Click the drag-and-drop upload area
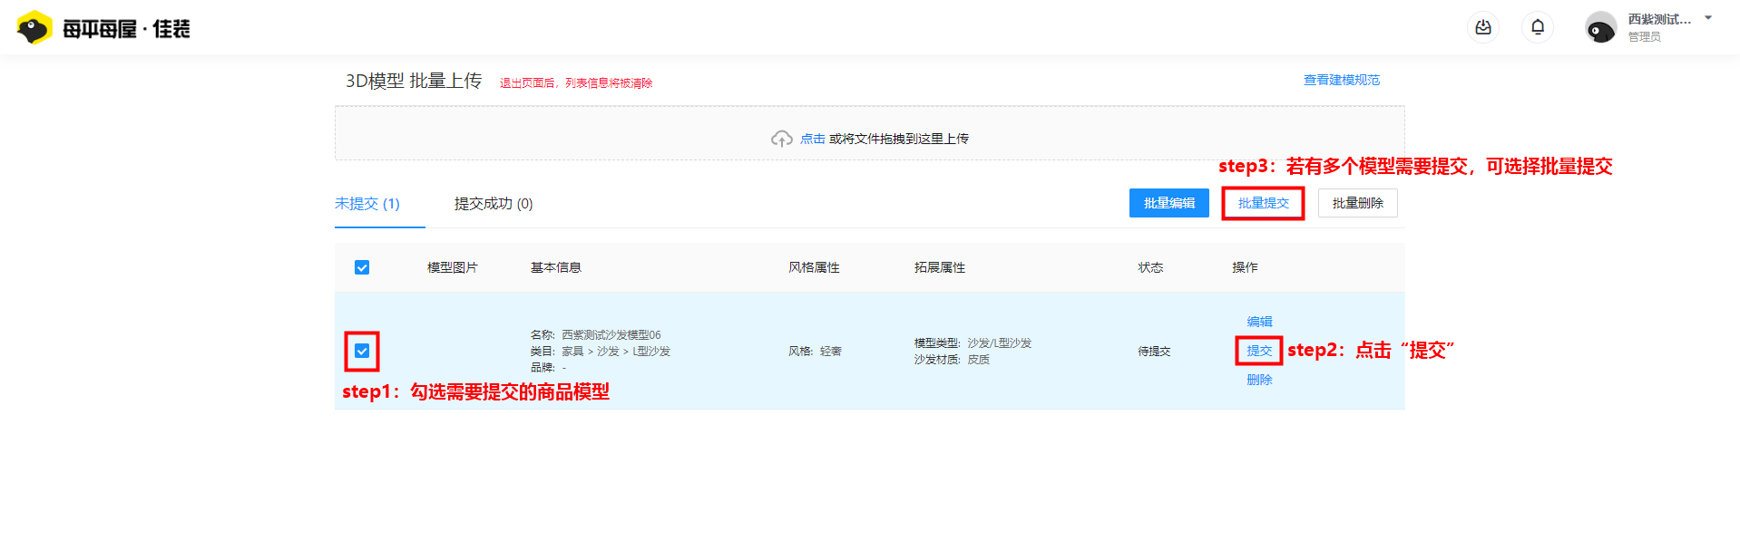 pos(870,133)
